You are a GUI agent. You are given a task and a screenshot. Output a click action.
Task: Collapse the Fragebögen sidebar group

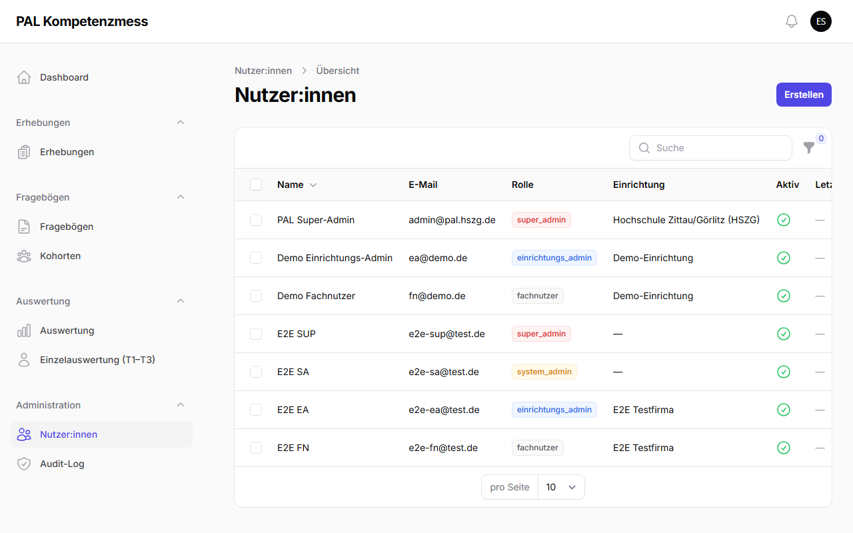pos(181,197)
